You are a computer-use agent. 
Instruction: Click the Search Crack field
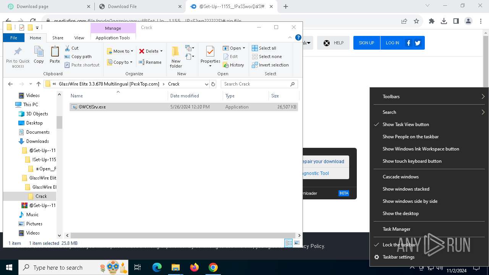pyautogui.click(x=259, y=84)
